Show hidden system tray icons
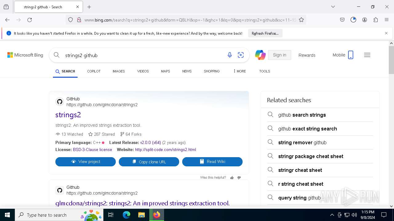The image size is (394, 221). point(332,215)
